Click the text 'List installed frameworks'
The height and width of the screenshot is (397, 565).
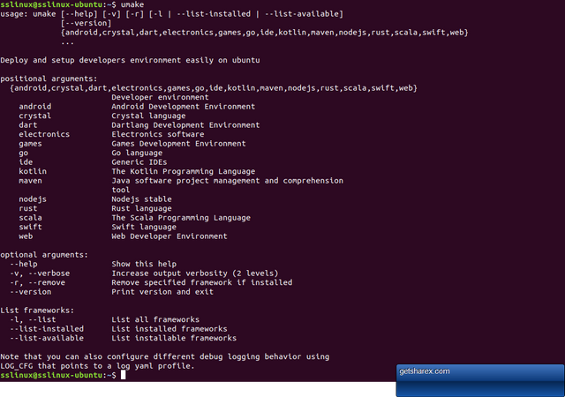169,329
